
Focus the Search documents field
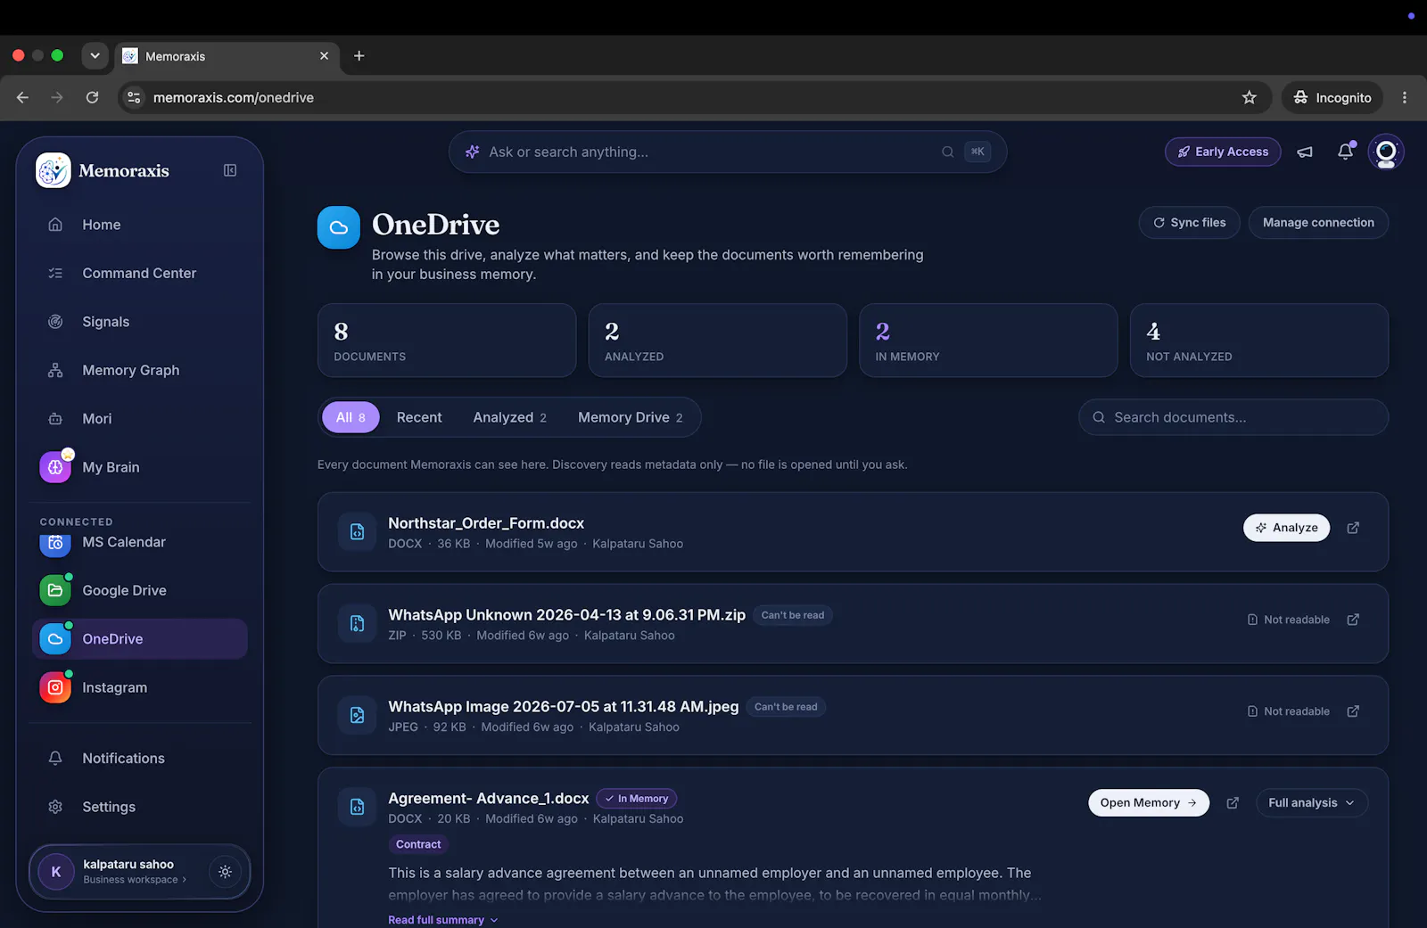point(1233,417)
